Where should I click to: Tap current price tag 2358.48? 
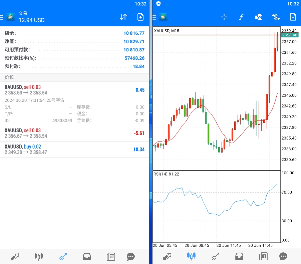tap(290, 35)
